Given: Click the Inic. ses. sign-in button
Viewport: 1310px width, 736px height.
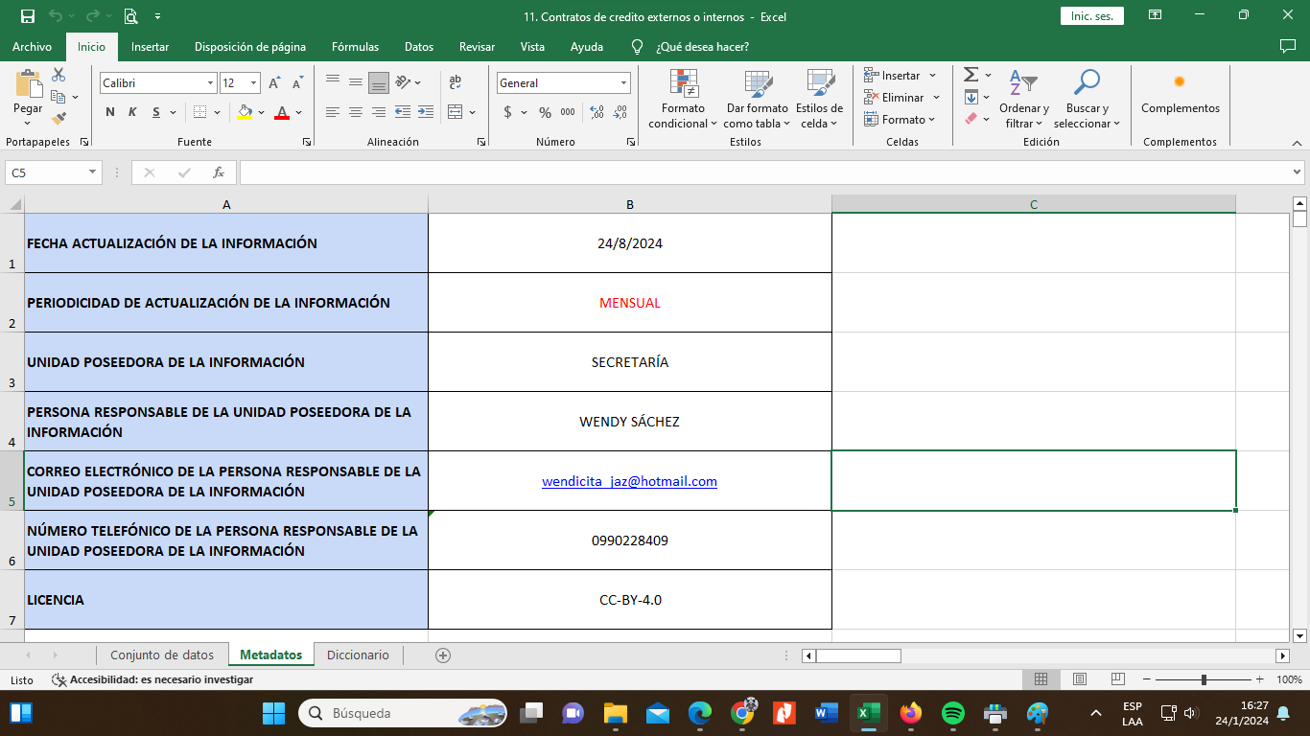Looking at the screenshot, I should click(1091, 16).
